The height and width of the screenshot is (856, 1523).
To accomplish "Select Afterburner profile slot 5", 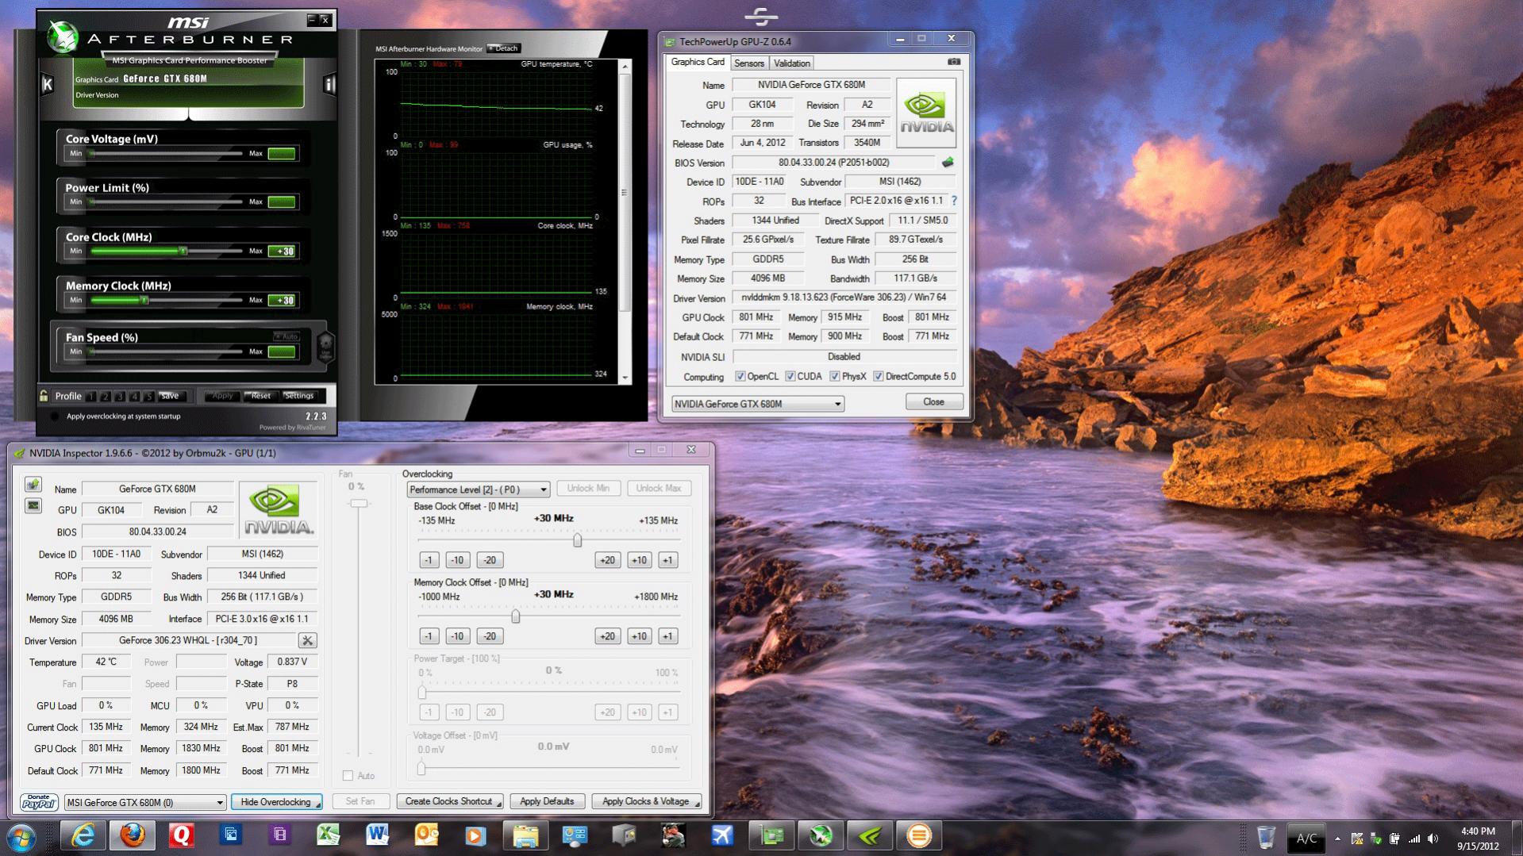I will pos(148,396).
